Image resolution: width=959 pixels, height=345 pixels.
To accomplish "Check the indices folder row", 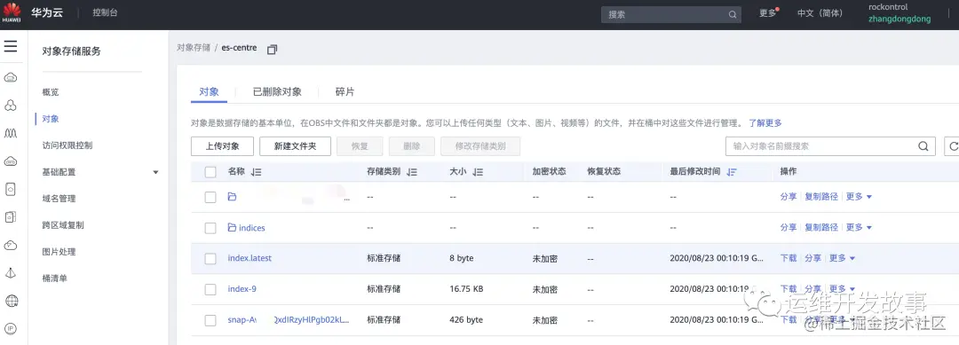I will pyautogui.click(x=210, y=228).
